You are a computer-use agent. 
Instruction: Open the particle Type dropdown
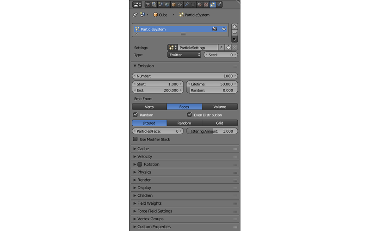185,55
